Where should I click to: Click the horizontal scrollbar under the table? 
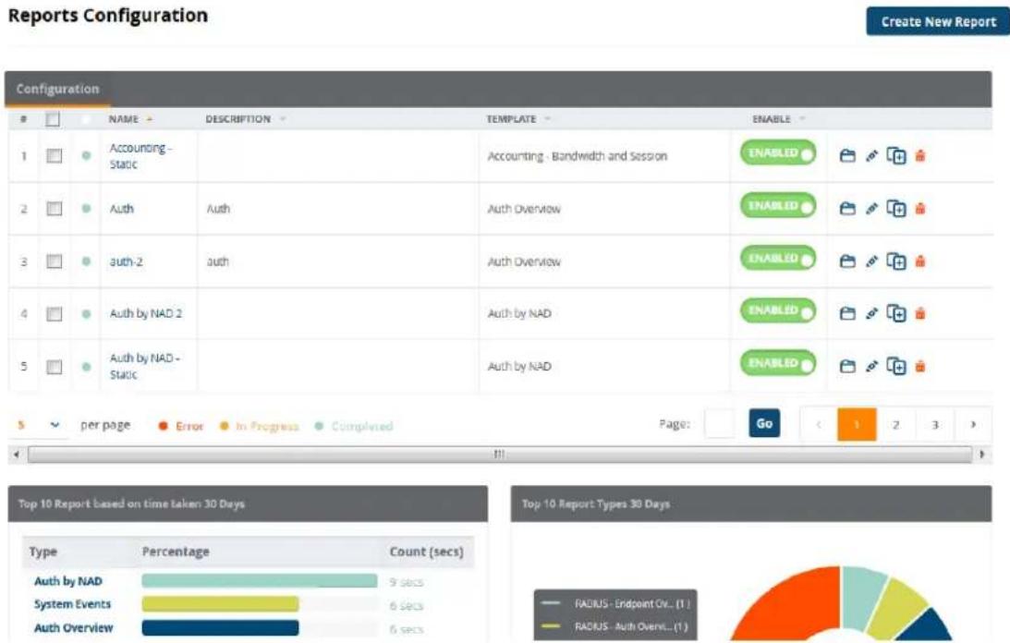(500, 455)
